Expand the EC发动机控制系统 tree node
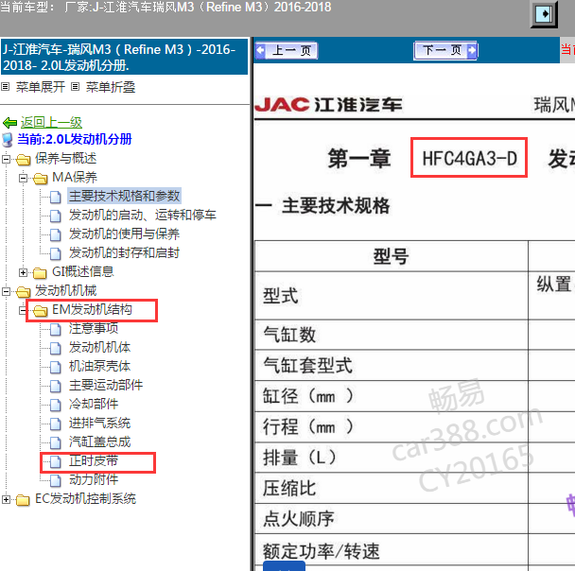The width and height of the screenshot is (575, 571). coord(6,499)
